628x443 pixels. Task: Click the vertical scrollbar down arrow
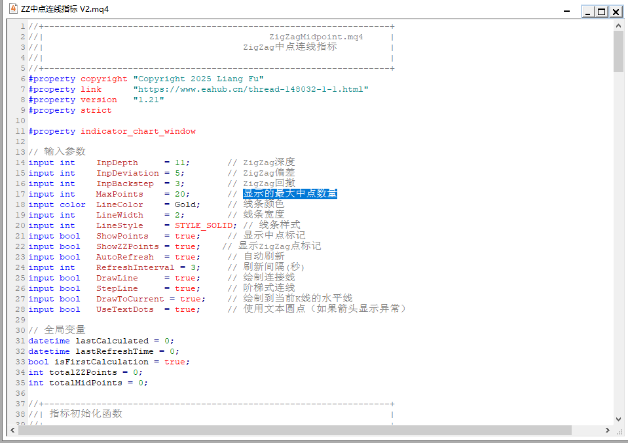618,419
